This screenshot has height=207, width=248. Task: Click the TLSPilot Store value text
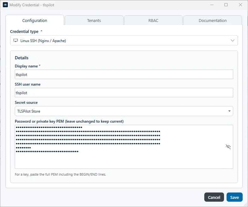pos(29,111)
